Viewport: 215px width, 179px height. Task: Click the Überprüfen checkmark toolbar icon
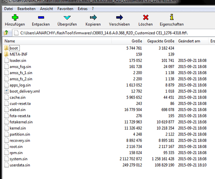point(67,17)
